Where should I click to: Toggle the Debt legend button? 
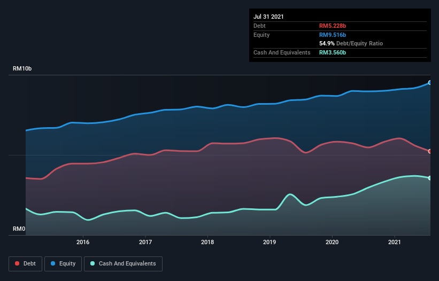[x=26, y=264]
